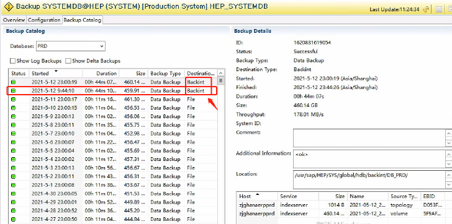The width and height of the screenshot is (452, 224).
Task: Click the Source Type column header
Action: click(x=404, y=196)
